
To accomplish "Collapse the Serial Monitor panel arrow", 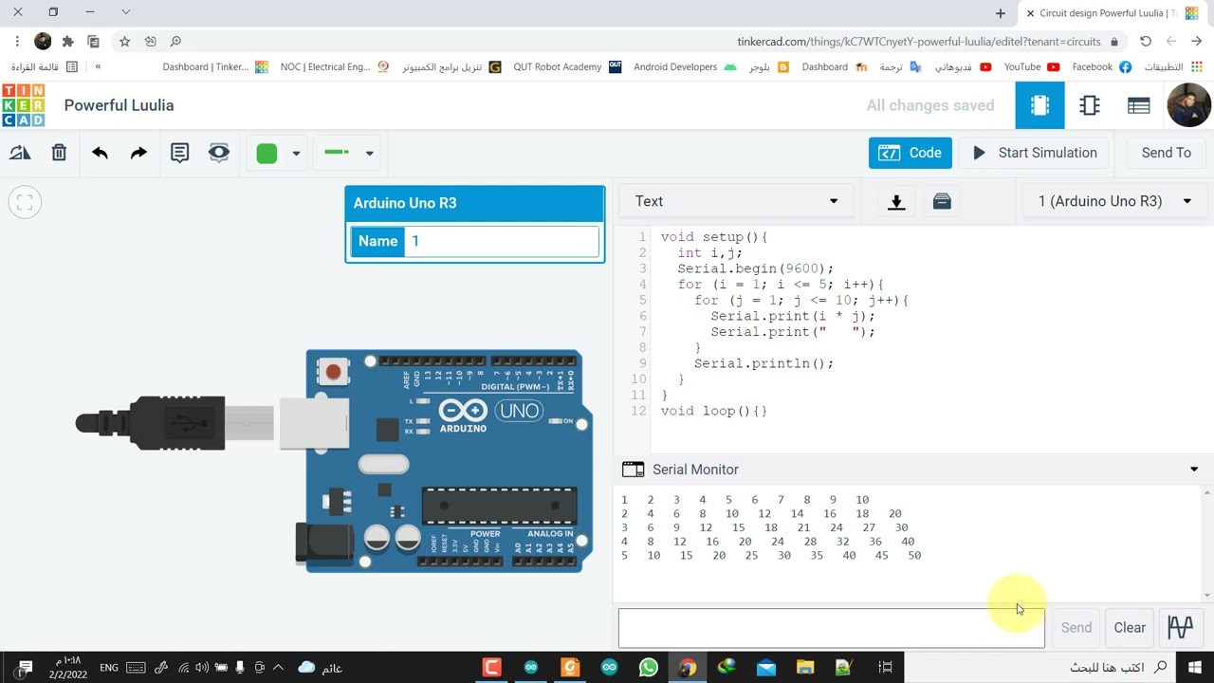I will [x=1194, y=470].
